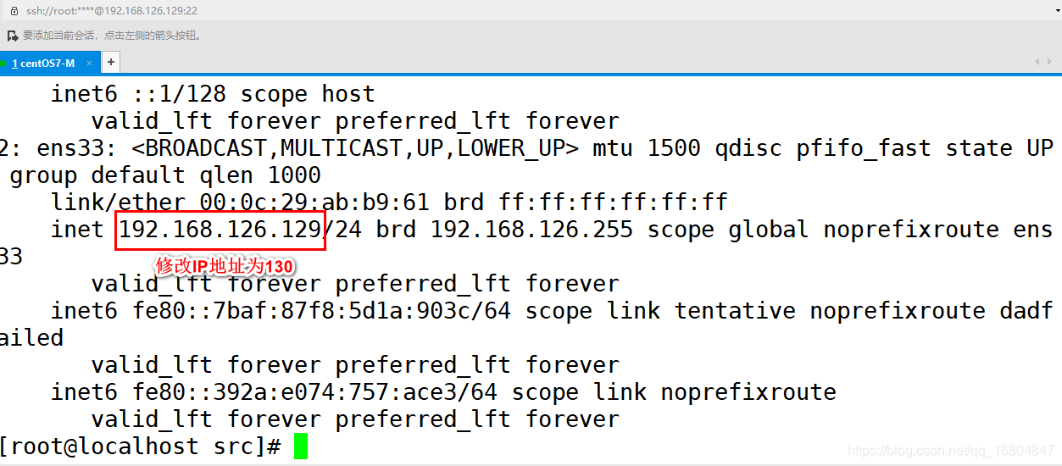Click the add current session hint text
The height and width of the screenshot is (466, 1062).
coord(112,36)
